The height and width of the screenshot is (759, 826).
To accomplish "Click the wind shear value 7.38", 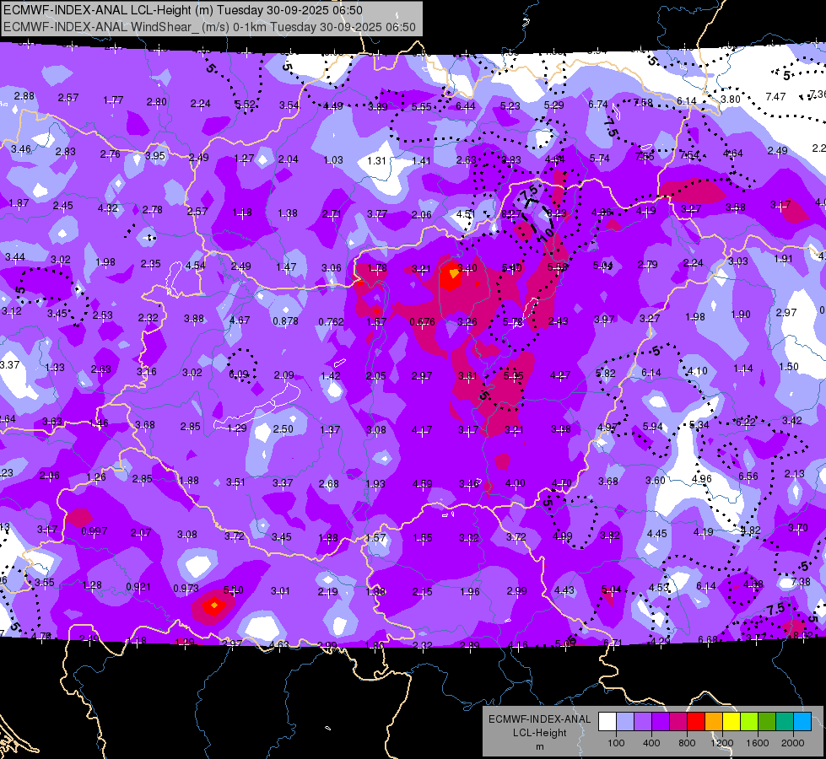I will 801,582.
